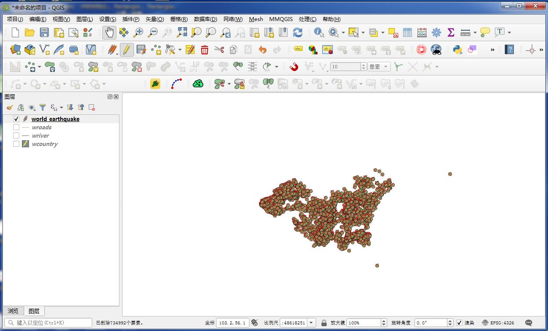Open Python console icon
The height and width of the screenshot is (331, 548).
coord(458,50)
